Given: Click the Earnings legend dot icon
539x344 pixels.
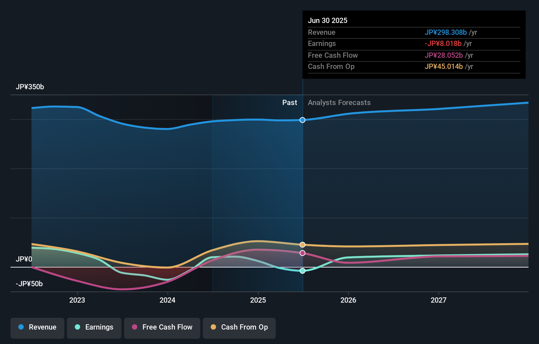Looking at the screenshot, I should 77,327.
